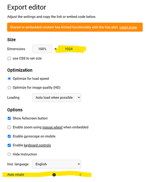This screenshot has height=182, width=155.
Task: Follow the mouse wheel link
Action: point(53,127)
